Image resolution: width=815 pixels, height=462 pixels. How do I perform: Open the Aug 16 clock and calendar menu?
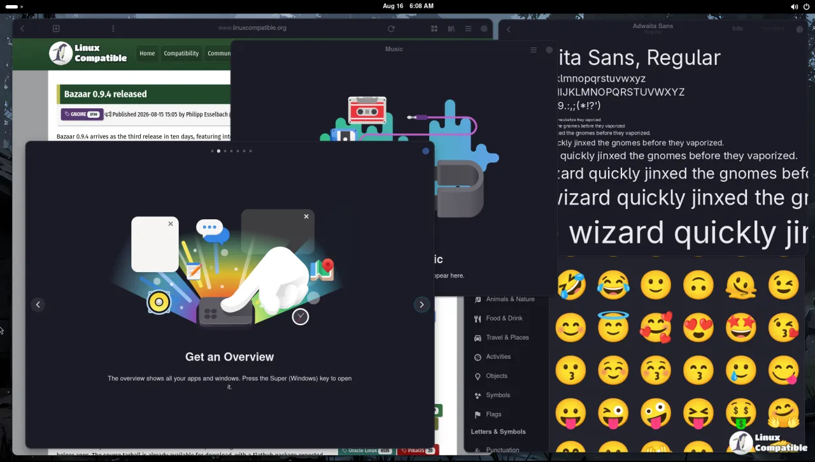(x=408, y=6)
